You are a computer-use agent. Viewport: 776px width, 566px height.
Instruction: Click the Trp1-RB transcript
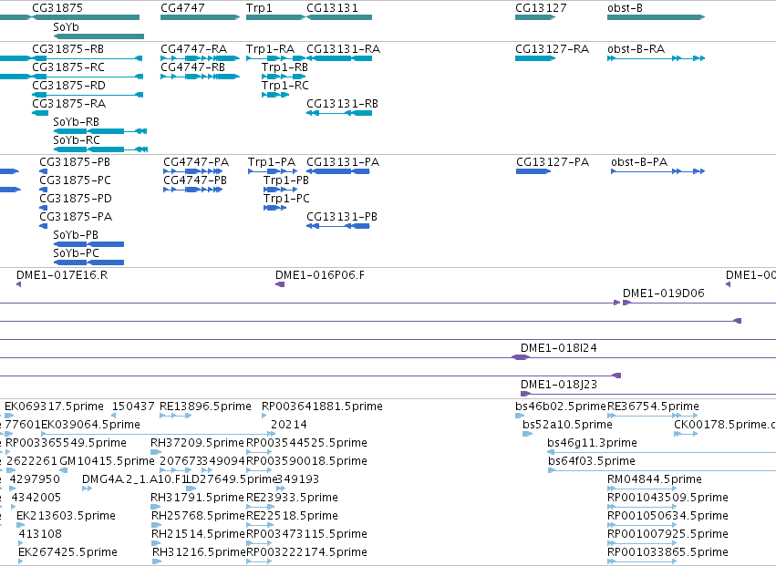point(285,77)
